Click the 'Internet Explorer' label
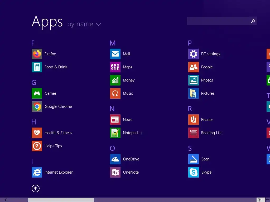Screen dimensions: 270x202 coord(59,172)
